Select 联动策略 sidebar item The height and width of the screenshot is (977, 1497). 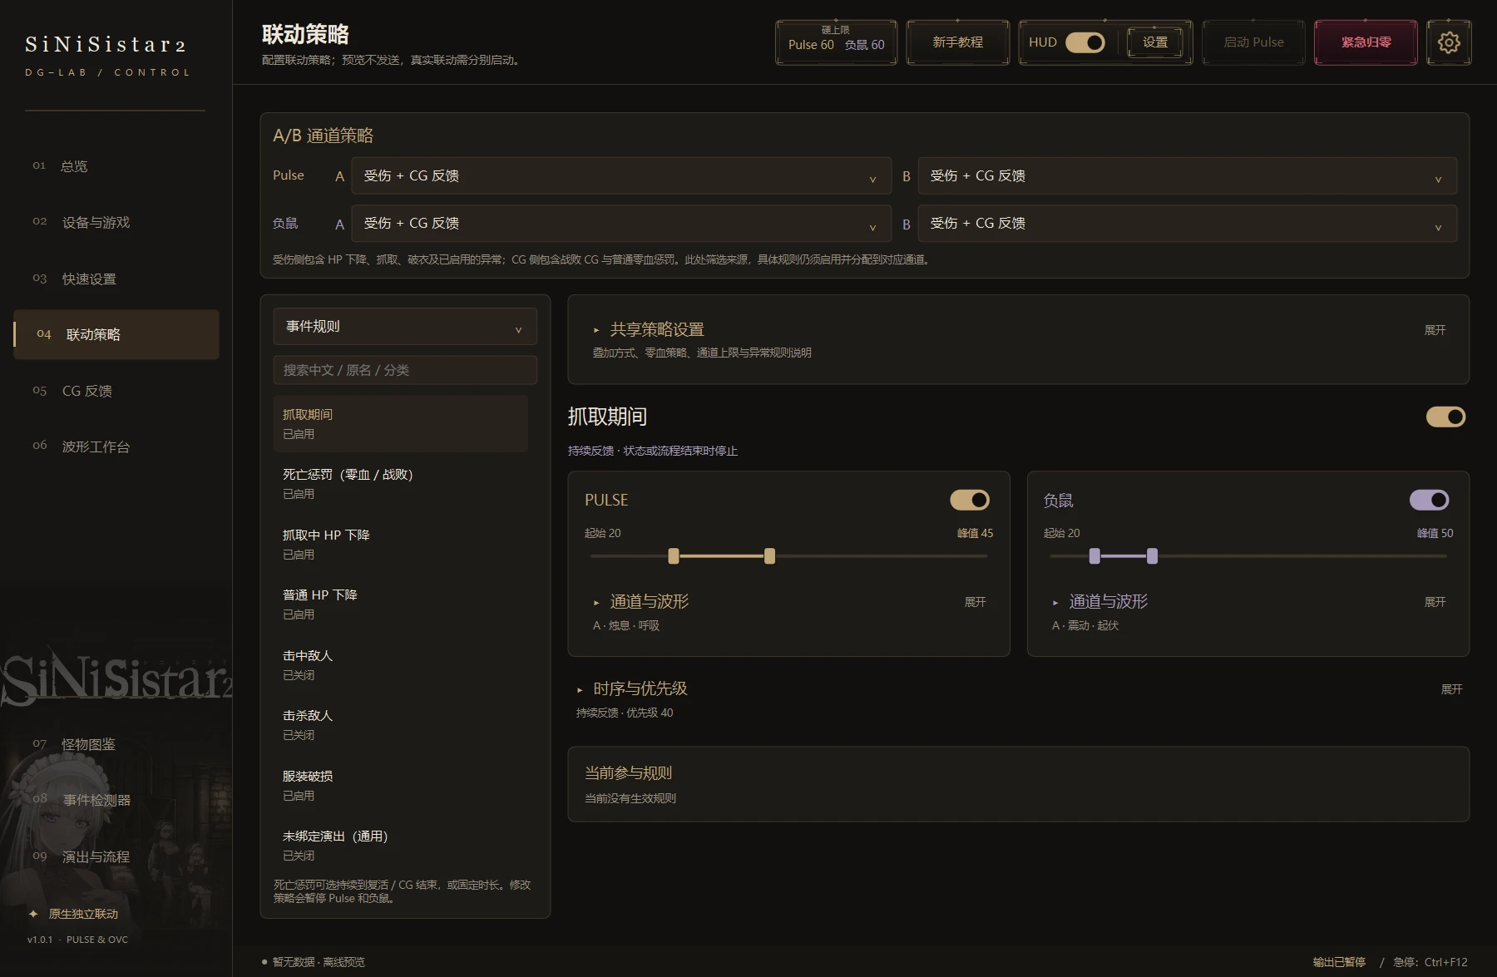(116, 334)
